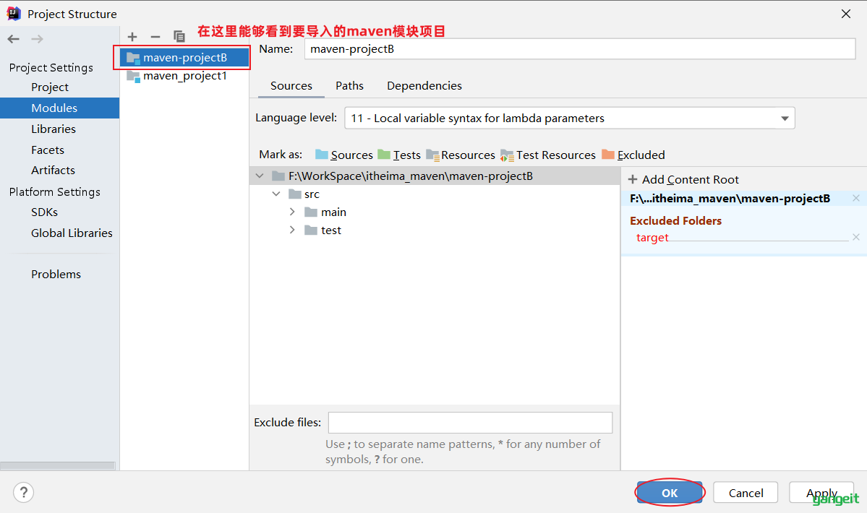Click the target excluded folder entry
Screen dimensions: 867x513
pyautogui.click(x=652, y=238)
